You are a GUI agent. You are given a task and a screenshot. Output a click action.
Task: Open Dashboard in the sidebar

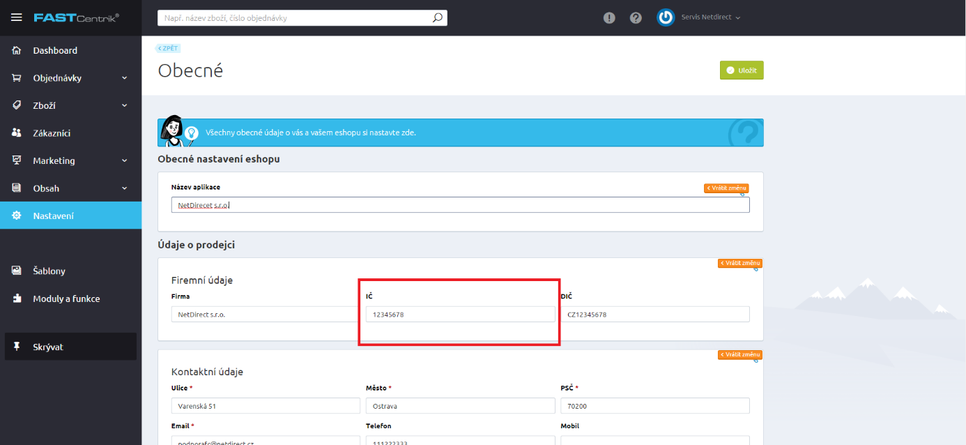(x=70, y=50)
